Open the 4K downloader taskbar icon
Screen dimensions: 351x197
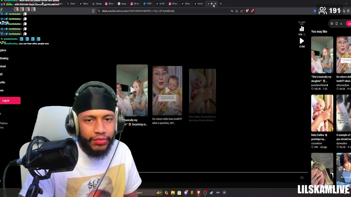point(224,193)
